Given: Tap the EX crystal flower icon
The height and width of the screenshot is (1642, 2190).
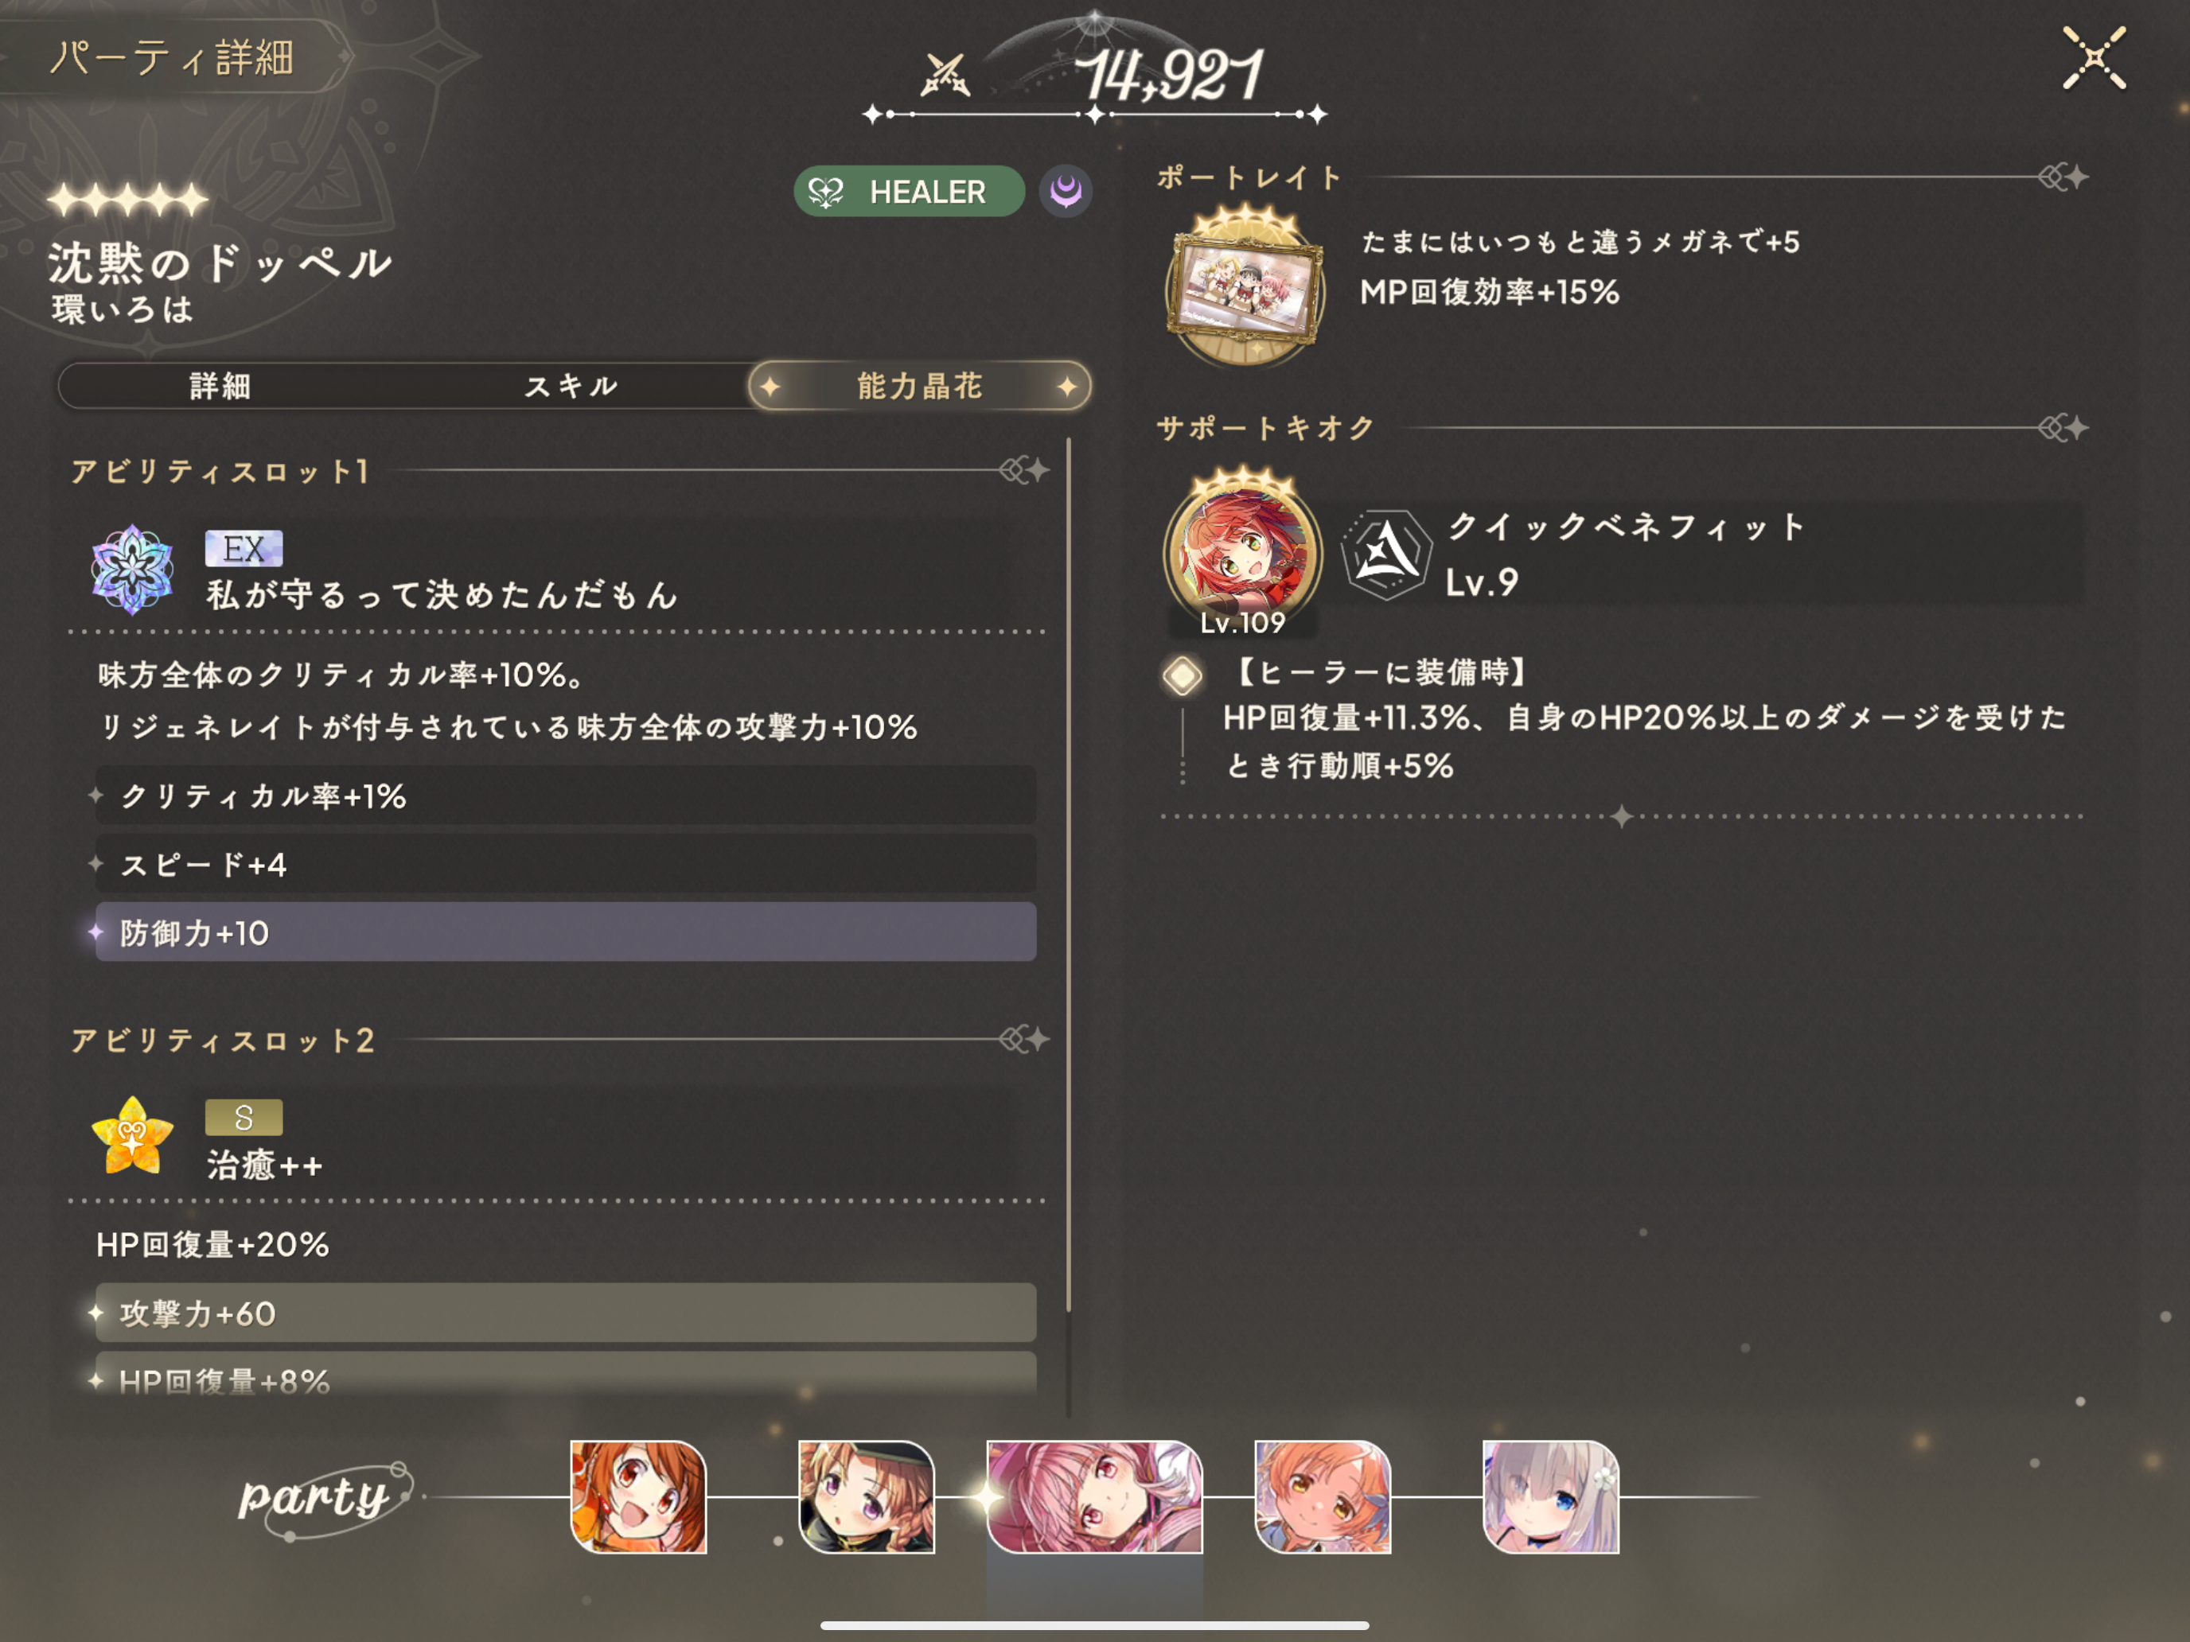Looking at the screenshot, I should (131, 570).
